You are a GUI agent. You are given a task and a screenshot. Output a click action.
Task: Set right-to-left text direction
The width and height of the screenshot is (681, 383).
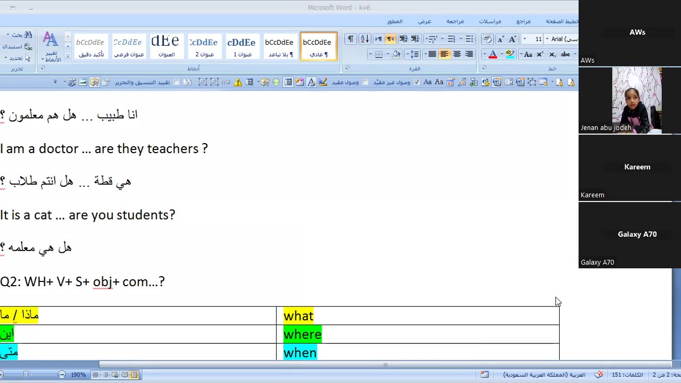(391, 39)
